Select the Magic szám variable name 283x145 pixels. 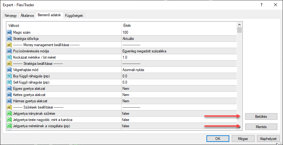click(x=22, y=32)
